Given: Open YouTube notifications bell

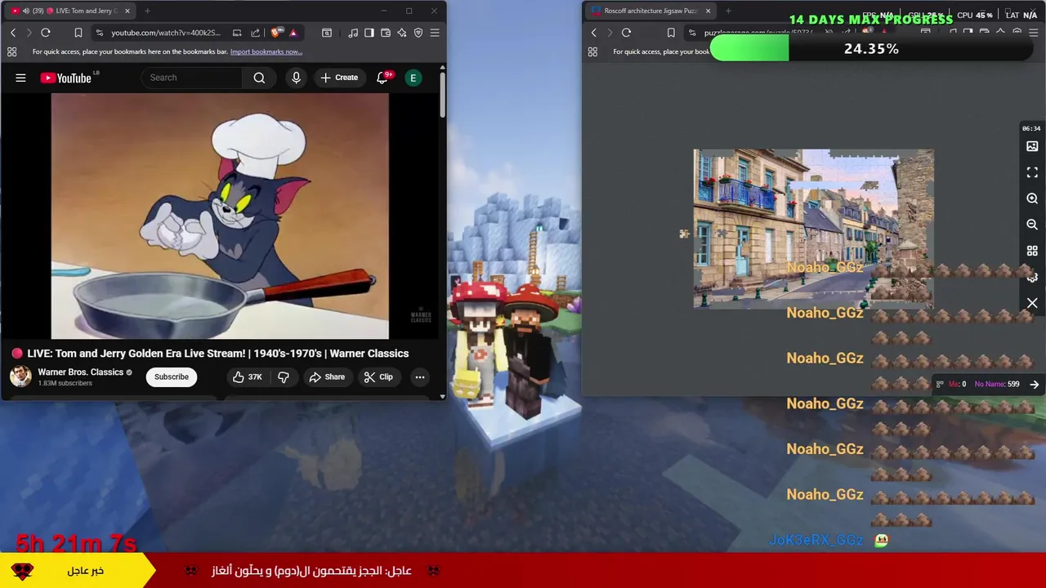Looking at the screenshot, I should tap(382, 78).
